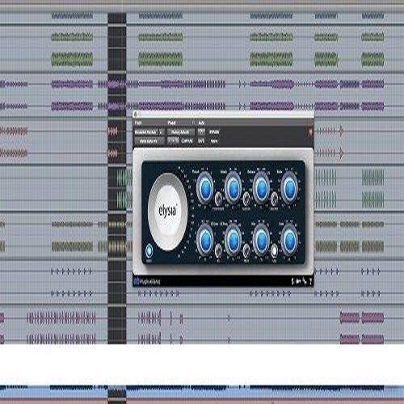This screenshot has height=404, width=404.
Task: Toggle small button between Attack and Release knobs
Action: click(x=246, y=199)
